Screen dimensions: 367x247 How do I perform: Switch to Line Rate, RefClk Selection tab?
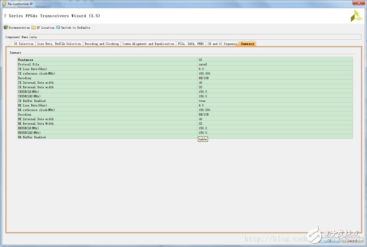pyautogui.click(x=59, y=44)
